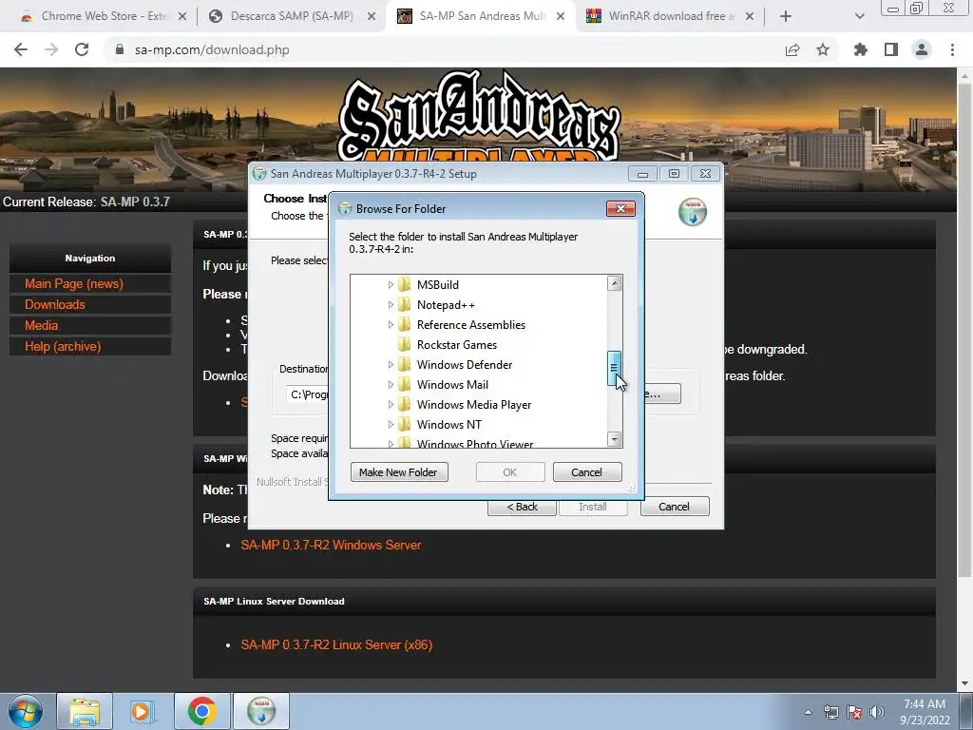This screenshot has height=730, width=973.
Task: Switch to Descarca SAMP tab
Action: pos(292,17)
